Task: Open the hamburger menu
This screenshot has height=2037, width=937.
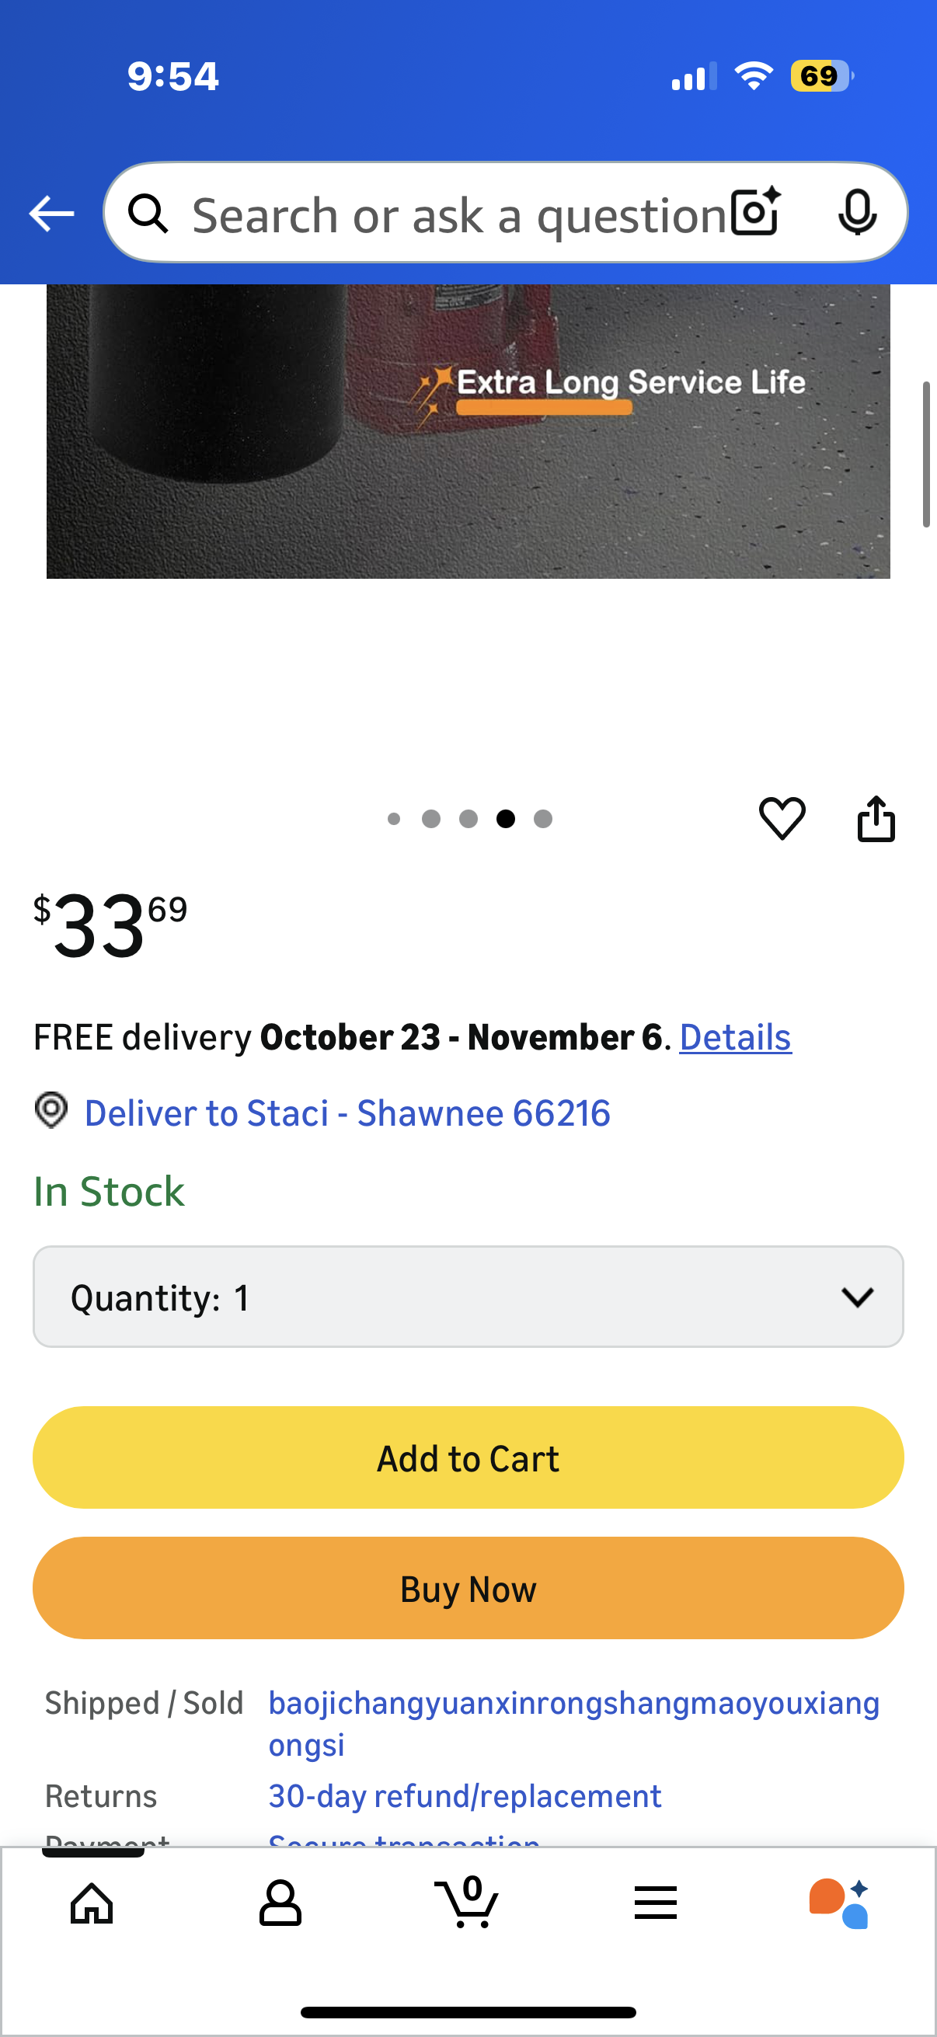Action: pyautogui.click(x=656, y=1903)
